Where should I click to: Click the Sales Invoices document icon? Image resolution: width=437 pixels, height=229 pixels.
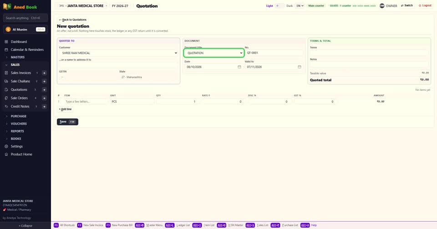click(6, 73)
